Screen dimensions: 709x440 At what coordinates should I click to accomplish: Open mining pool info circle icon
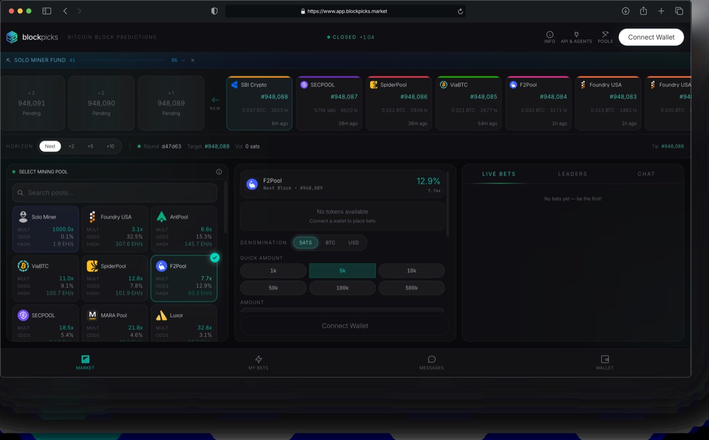point(219,172)
